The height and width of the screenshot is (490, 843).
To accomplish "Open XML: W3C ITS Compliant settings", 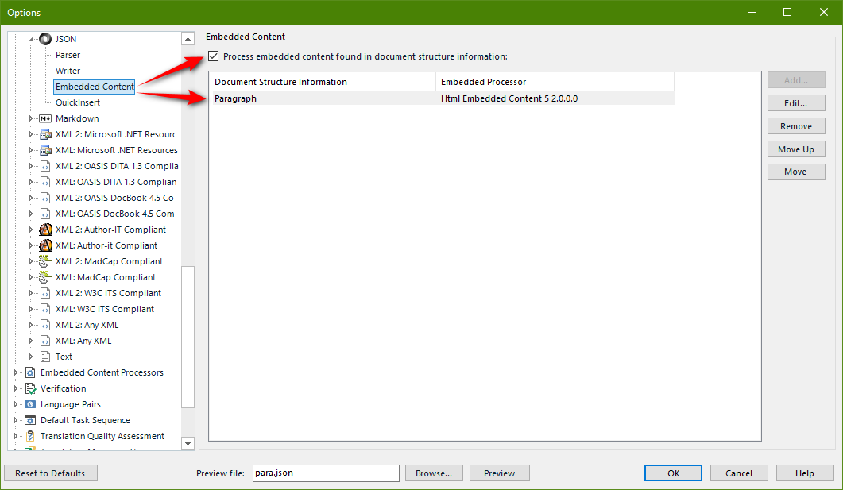I will pos(104,310).
